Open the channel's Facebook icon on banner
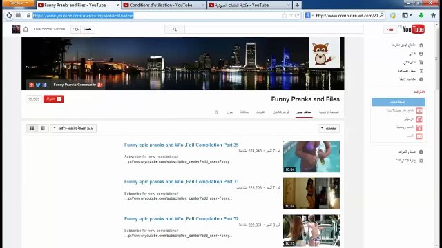Viewport: 442px width, 248px height. pos(45,85)
